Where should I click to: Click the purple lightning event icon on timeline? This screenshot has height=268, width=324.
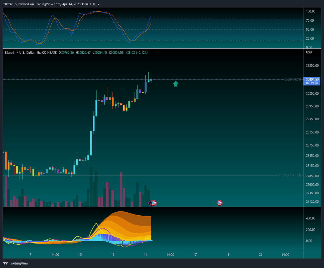point(150,203)
